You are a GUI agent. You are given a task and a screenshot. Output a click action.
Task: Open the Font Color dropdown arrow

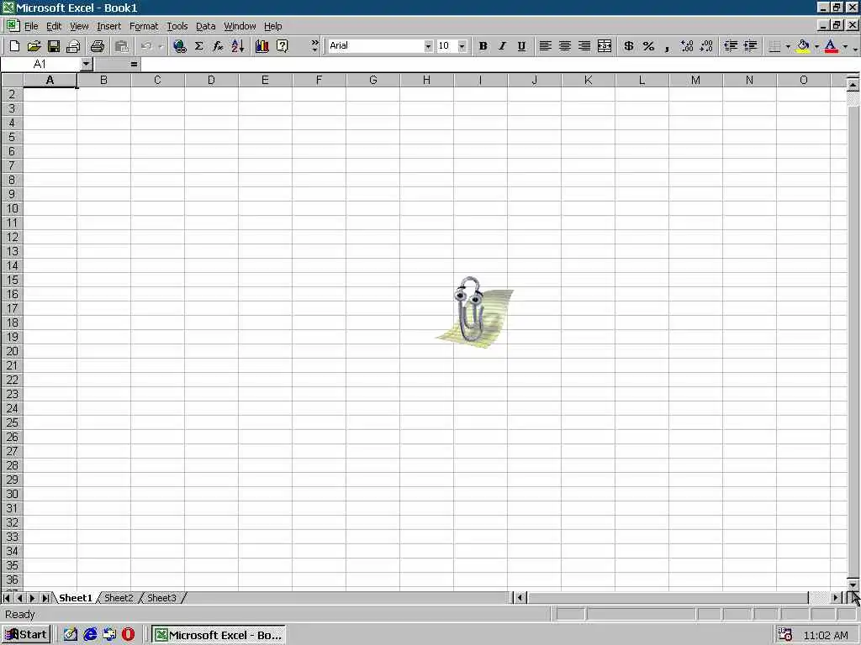845,46
